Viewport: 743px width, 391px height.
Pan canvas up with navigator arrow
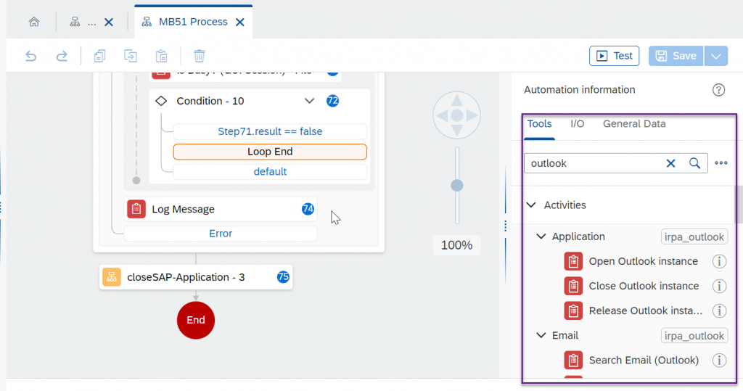pos(457,101)
